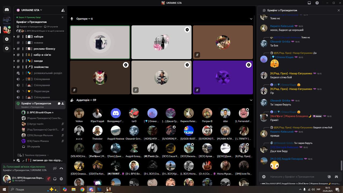Screen dimensions: 343x193
Task: Open the Discover servers compass icon
Action: coord(7,49)
